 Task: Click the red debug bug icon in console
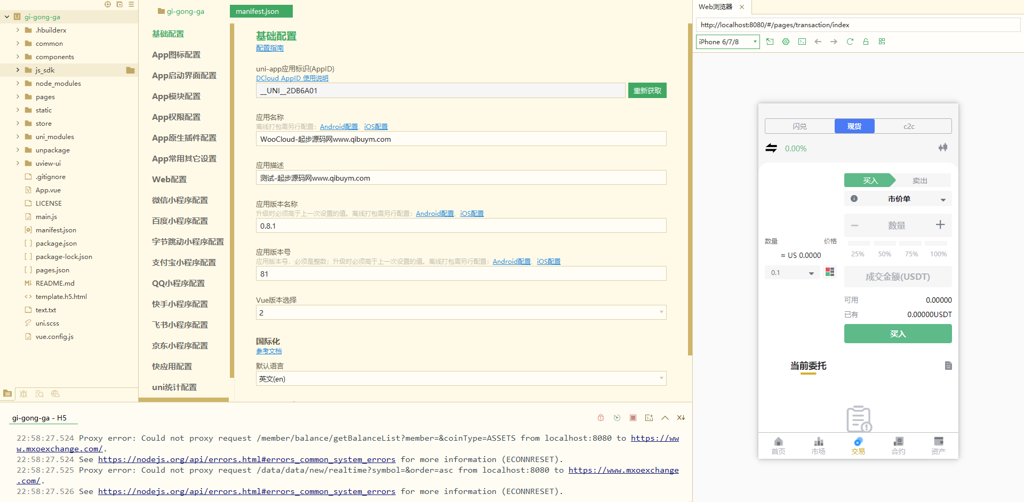pyautogui.click(x=601, y=418)
